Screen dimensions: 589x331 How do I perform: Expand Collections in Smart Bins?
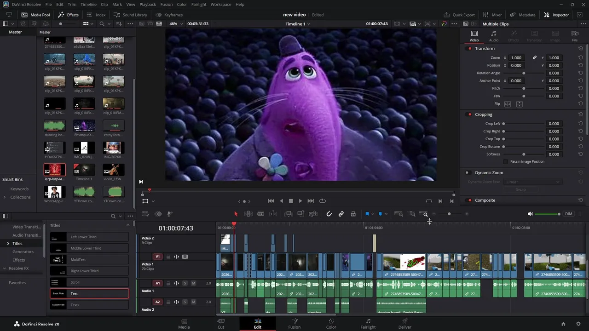(x=5, y=197)
